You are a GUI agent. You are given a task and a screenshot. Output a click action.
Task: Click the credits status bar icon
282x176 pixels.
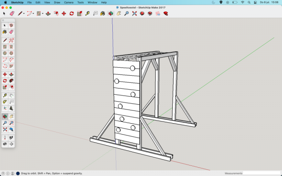point(8,173)
